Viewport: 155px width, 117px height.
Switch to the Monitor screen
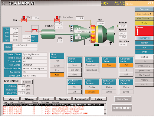144,43
